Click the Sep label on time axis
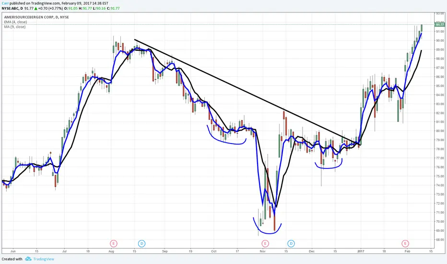The image size is (447, 264). pos(165,252)
